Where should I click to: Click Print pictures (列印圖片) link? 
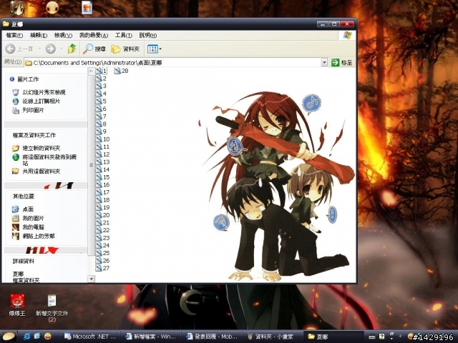pyautogui.click(x=33, y=110)
